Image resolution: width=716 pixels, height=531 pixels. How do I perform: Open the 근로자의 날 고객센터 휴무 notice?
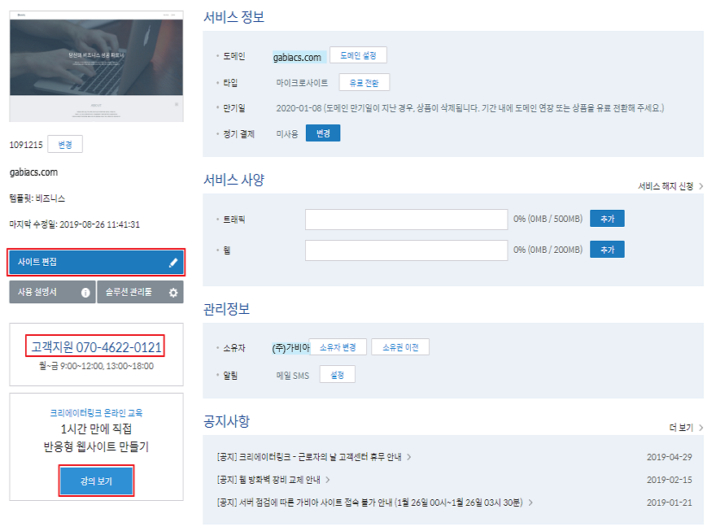309,457
